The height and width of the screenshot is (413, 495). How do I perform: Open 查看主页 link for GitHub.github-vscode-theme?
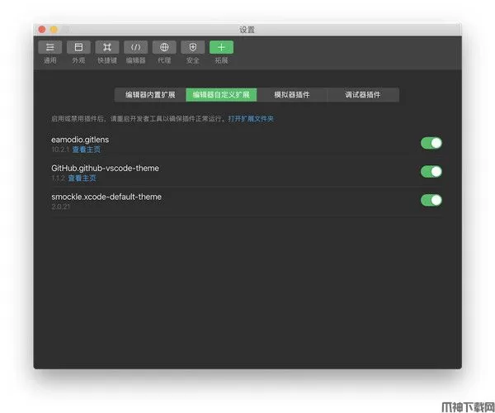(x=82, y=178)
